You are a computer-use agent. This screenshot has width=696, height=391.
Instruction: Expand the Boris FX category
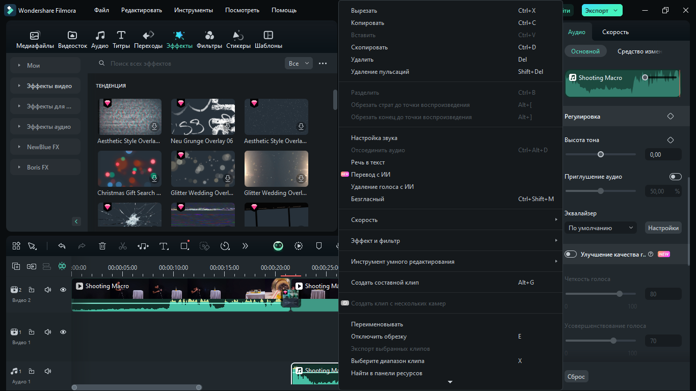click(45, 167)
